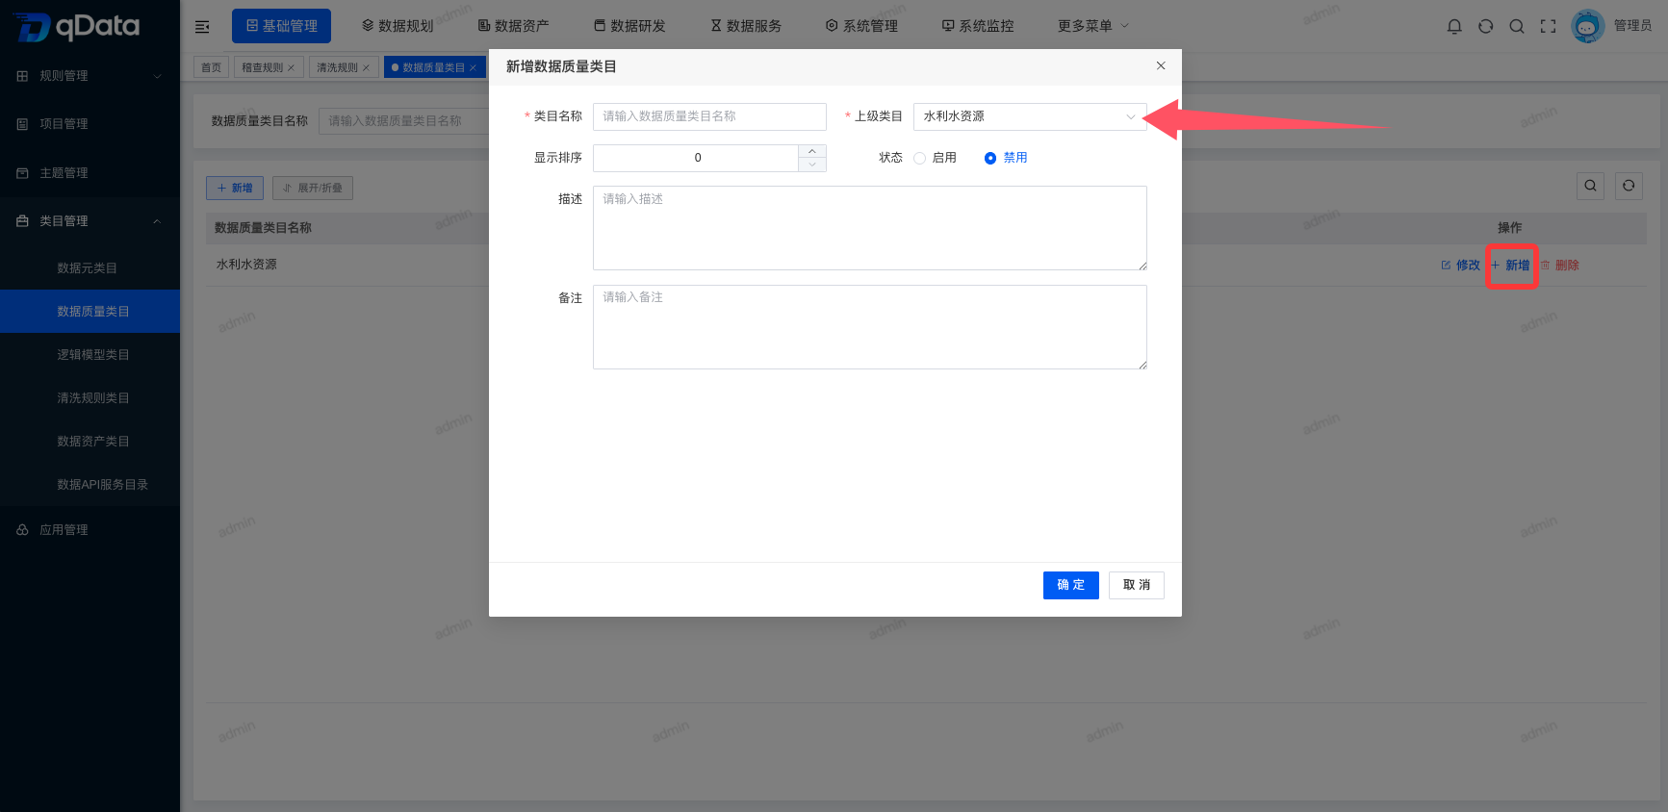The height and width of the screenshot is (812, 1668).
Task: Click 删除 link in 水利水资源 row
Action: [x=1560, y=266]
